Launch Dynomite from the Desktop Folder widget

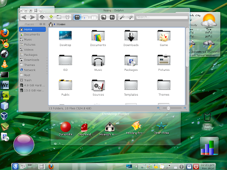(x=66, y=128)
